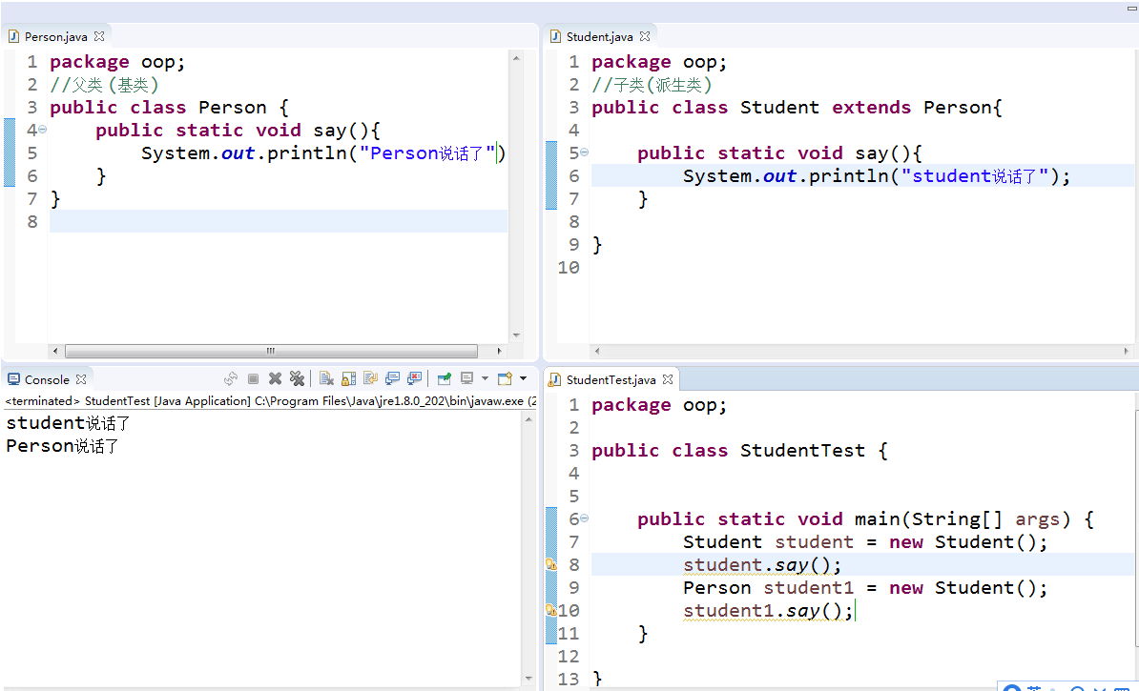Click right arrow of Student.java horizontal scrollbar
This screenshot has height=691, width=1139.
click(x=1127, y=351)
